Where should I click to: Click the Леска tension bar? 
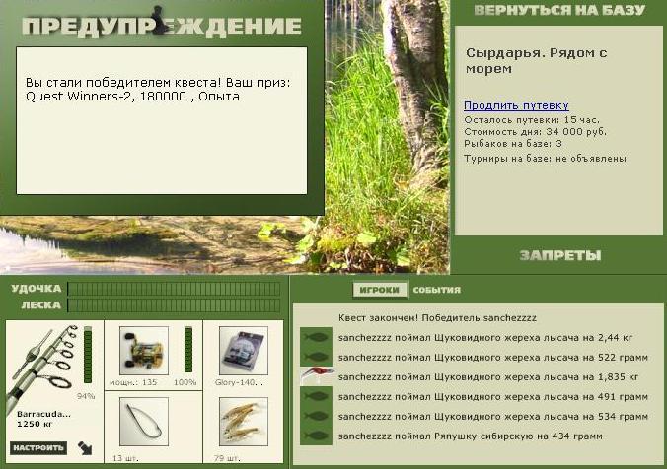pos(174,305)
